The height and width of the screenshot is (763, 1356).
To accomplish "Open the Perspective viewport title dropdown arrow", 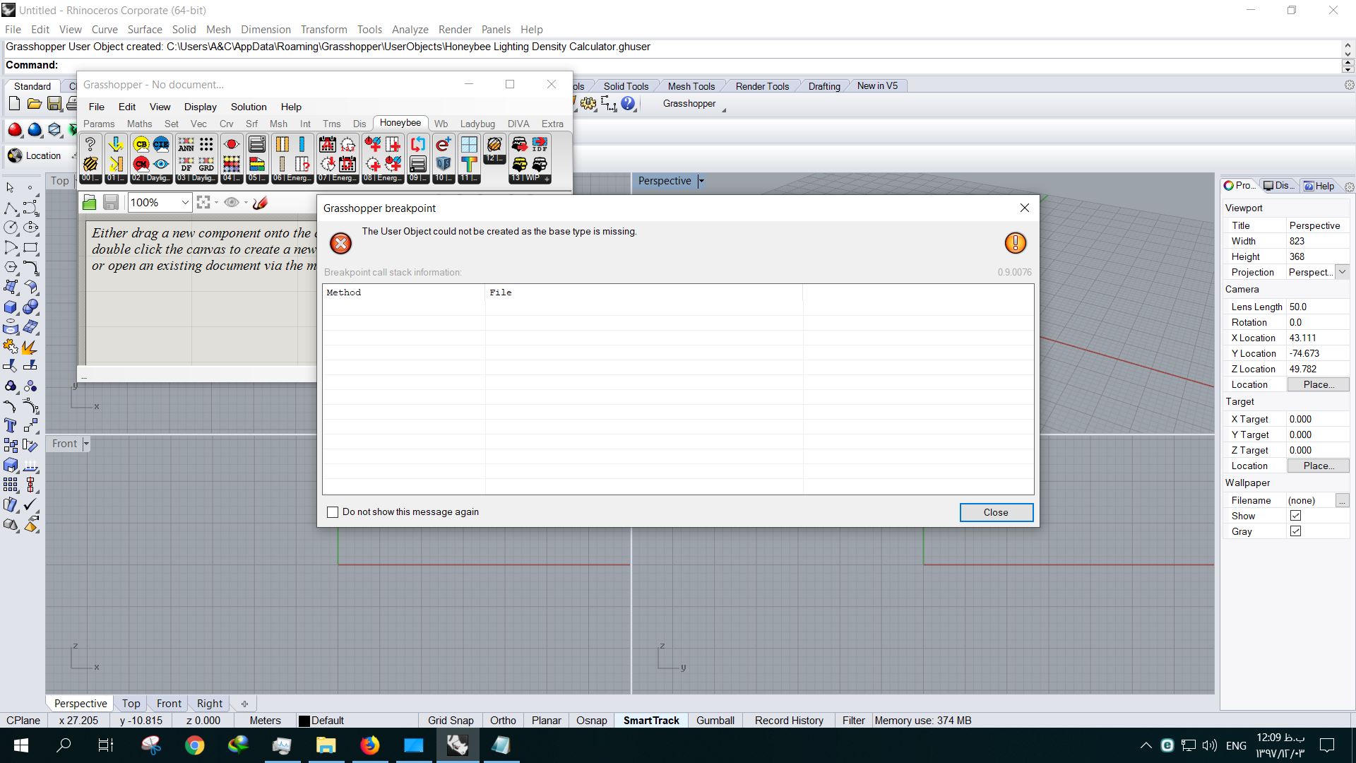I will [701, 181].
